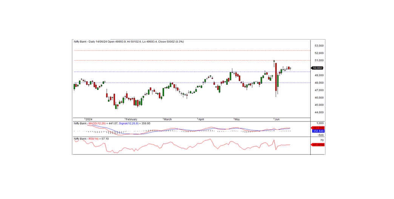The height and width of the screenshot is (199, 394).
Task: Select the '51,000' price axis label
Action: [x=319, y=61]
